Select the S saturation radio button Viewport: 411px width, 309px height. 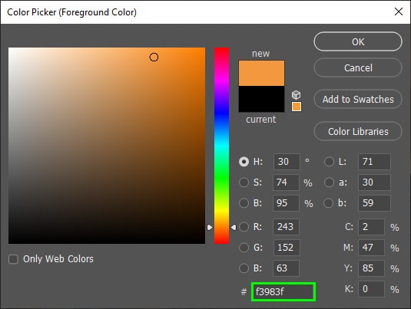tap(244, 182)
